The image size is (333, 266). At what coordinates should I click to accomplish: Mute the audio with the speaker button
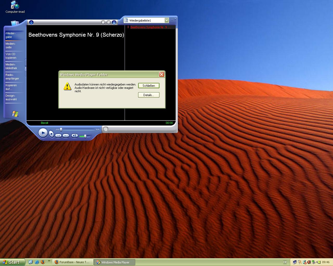point(75,136)
